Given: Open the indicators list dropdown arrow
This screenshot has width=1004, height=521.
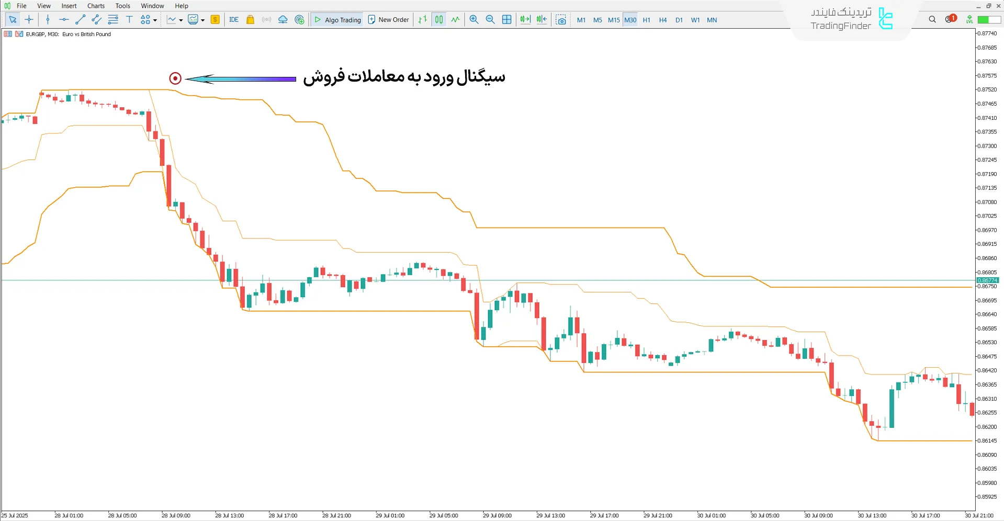Looking at the screenshot, I should (181, 20).
